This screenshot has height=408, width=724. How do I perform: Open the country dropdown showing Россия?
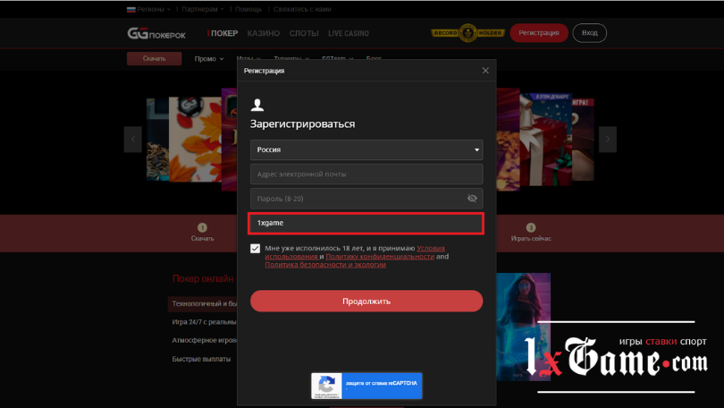click(x=366, y=149)
